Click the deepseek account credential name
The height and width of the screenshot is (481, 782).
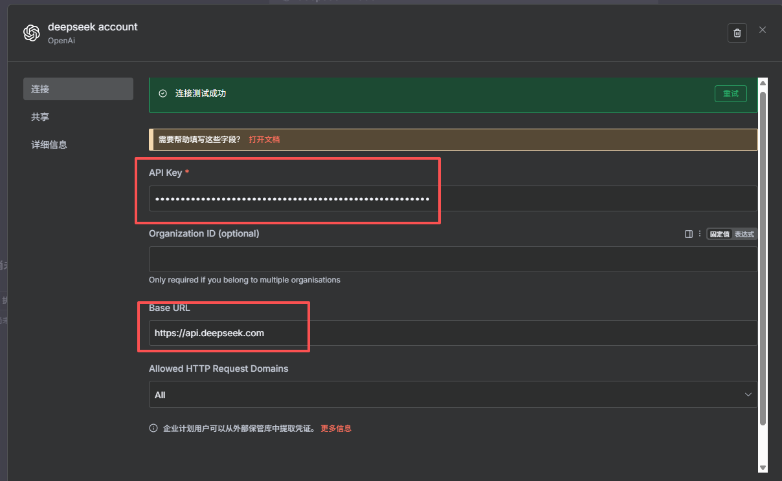coord(93,27)
